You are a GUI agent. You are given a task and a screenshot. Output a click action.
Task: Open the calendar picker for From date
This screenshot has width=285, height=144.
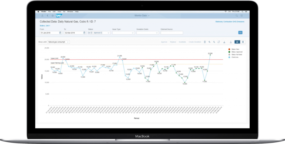click(60, 33)
